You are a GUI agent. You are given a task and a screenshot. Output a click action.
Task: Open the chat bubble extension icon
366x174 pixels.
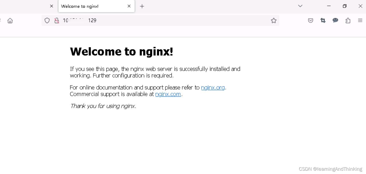[335, 20]
